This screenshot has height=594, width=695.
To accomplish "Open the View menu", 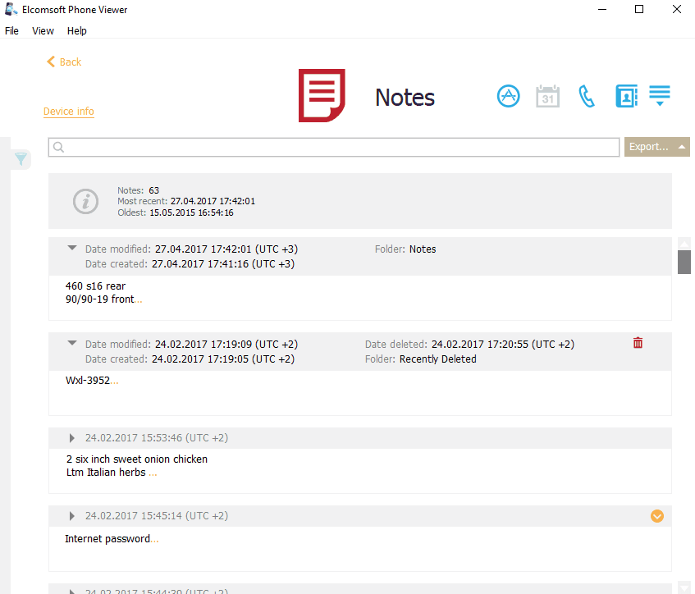I will point(43,31).
